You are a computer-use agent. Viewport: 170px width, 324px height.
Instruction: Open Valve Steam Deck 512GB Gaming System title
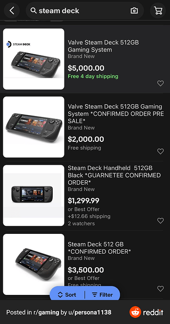click(x=103, y=46)
